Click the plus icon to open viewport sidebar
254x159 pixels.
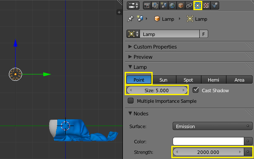point(119,12)
